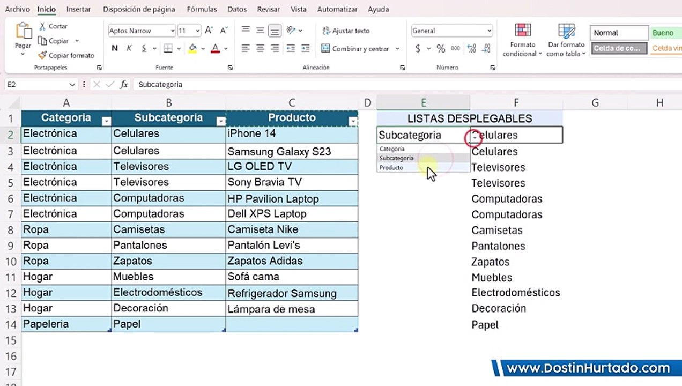The width and height of the screenshot is (682, 386).
Task: Open the Automatizar tab
Action: [337, 9]
